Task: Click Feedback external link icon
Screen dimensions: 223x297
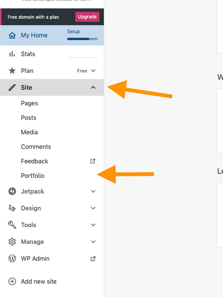Action: coord(93,161)
